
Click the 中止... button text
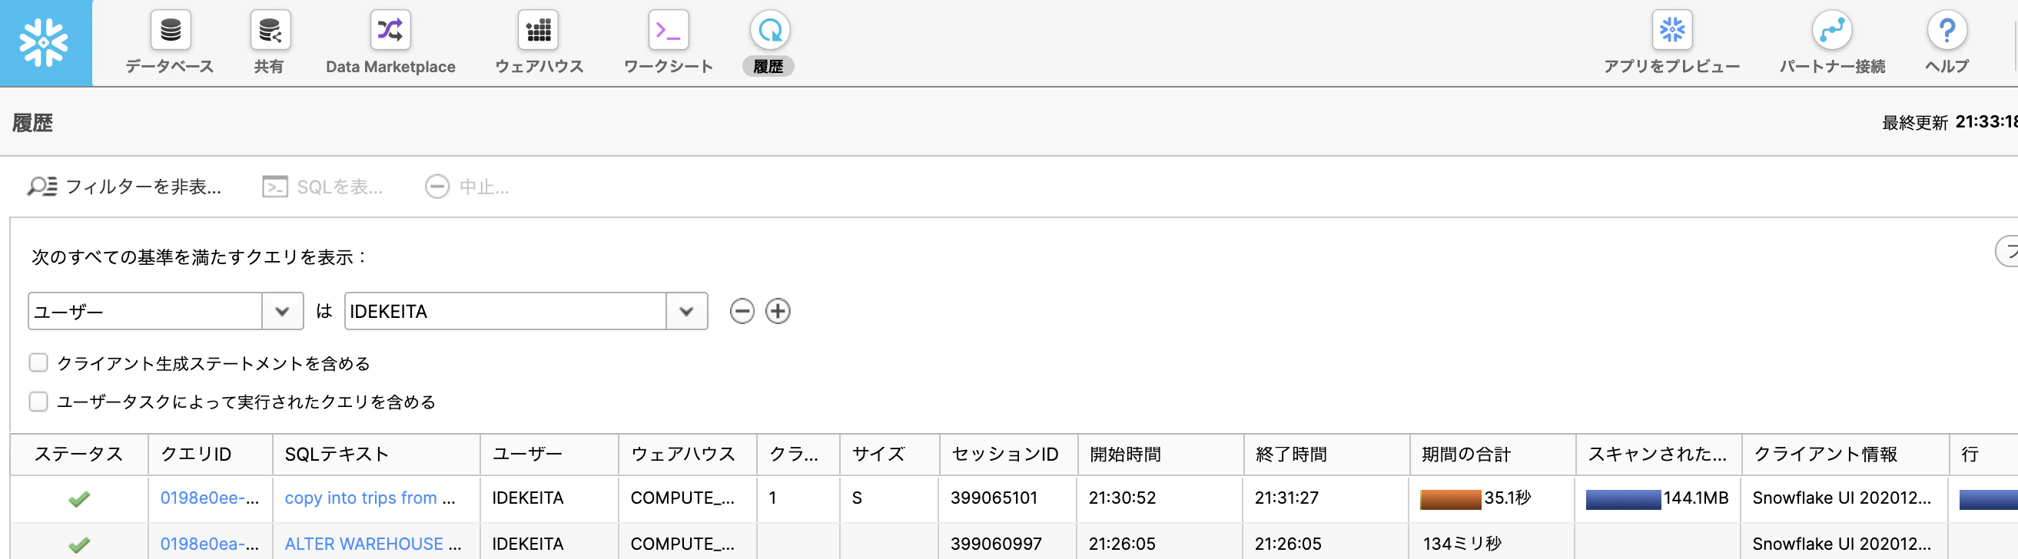[x=484, y=187]
